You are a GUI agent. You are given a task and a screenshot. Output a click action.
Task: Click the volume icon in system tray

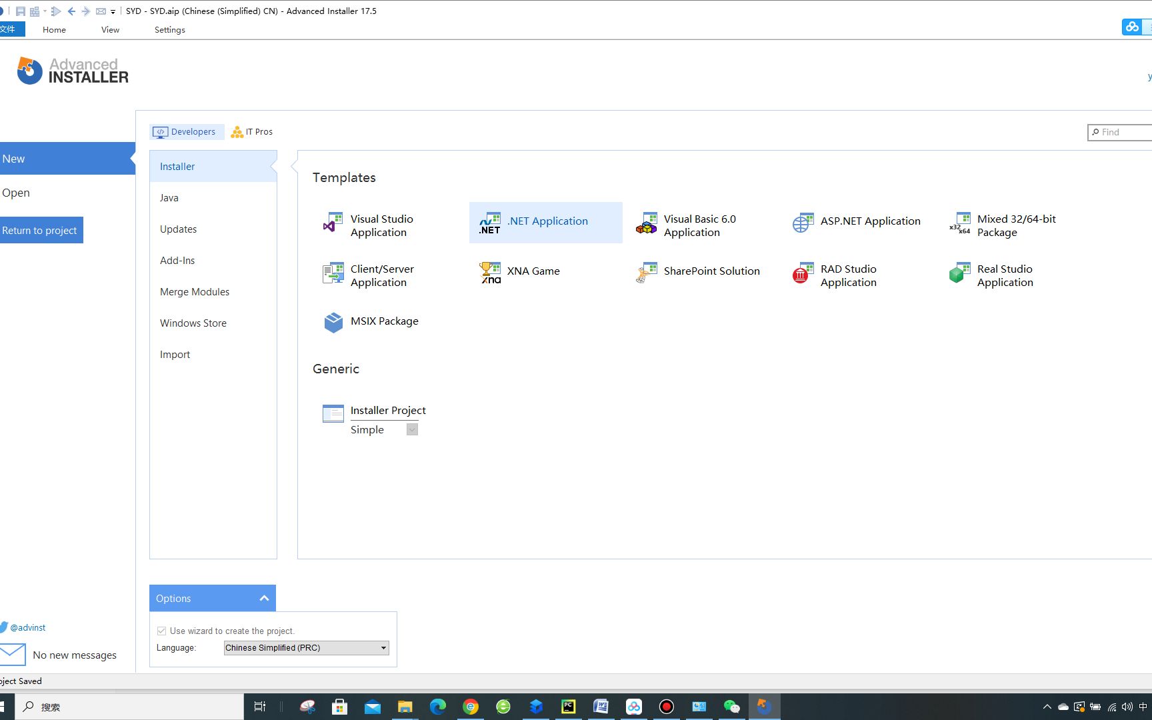point(1127,707)
